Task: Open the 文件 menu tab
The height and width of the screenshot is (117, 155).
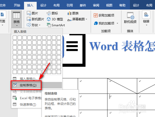Action: [x=3, y=5]
